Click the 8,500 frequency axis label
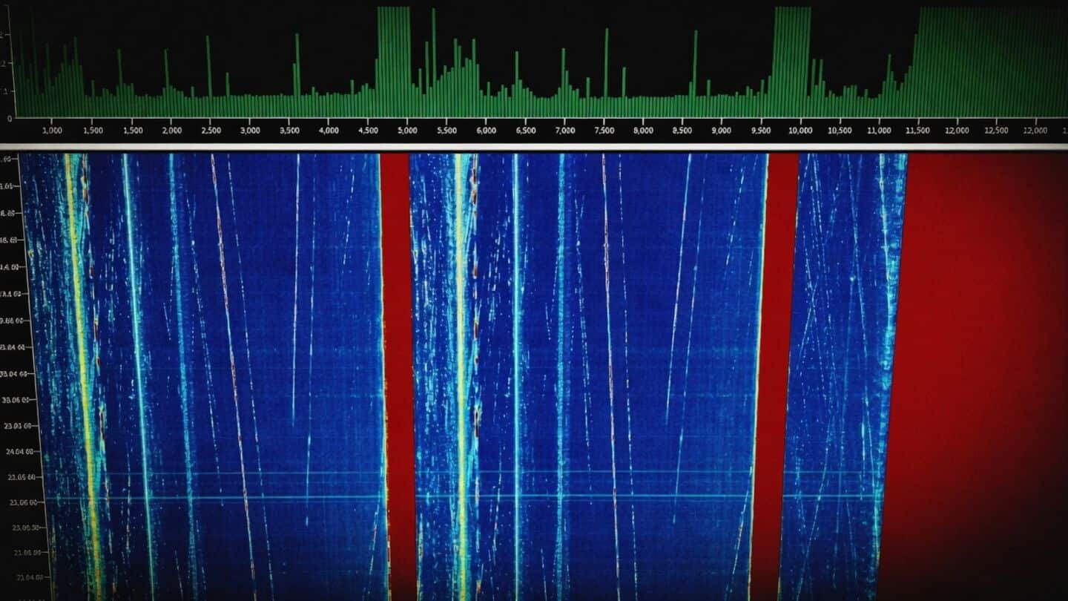1068x601 pixels. point(682,131)
